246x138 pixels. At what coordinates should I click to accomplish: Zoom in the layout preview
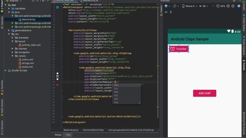pos(228,6)
